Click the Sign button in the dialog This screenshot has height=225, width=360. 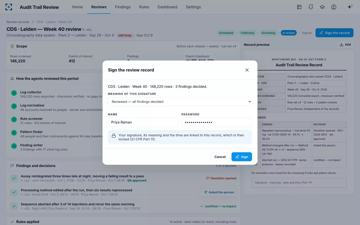coord(242,157)
